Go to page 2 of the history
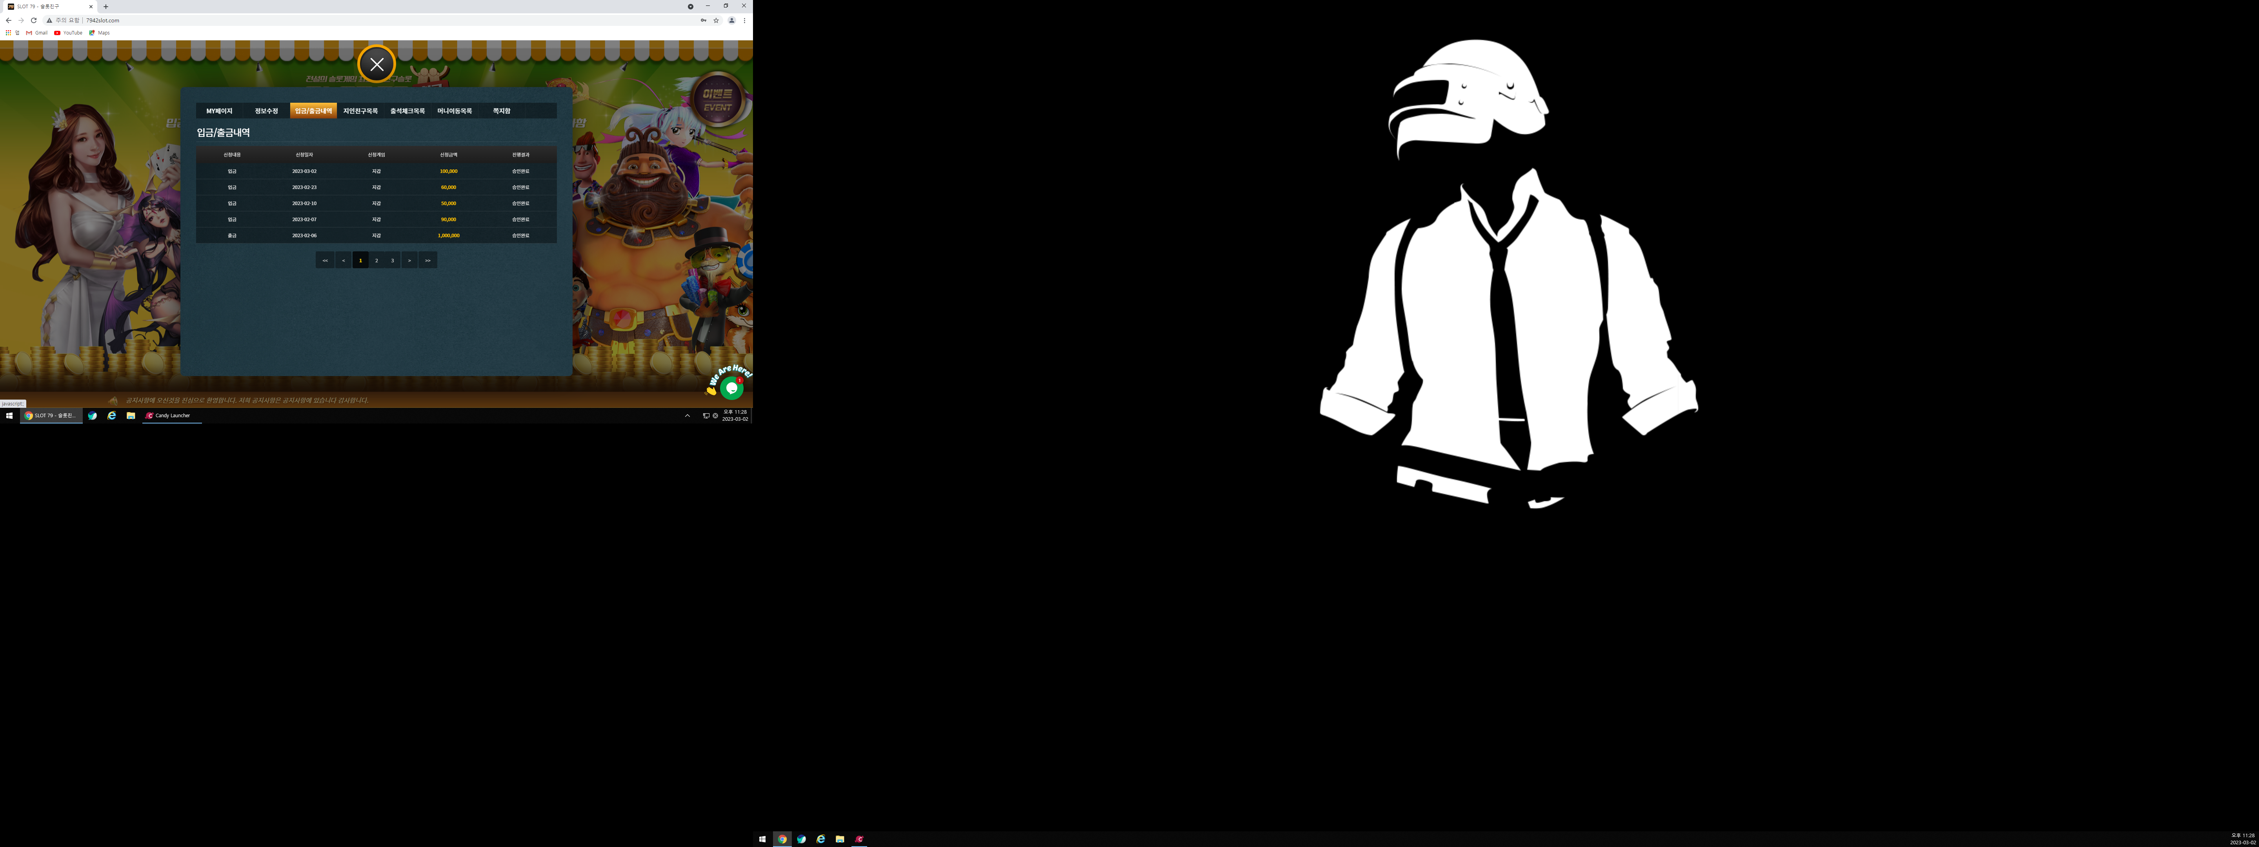 pyautogui.click(x=376, y=260)
